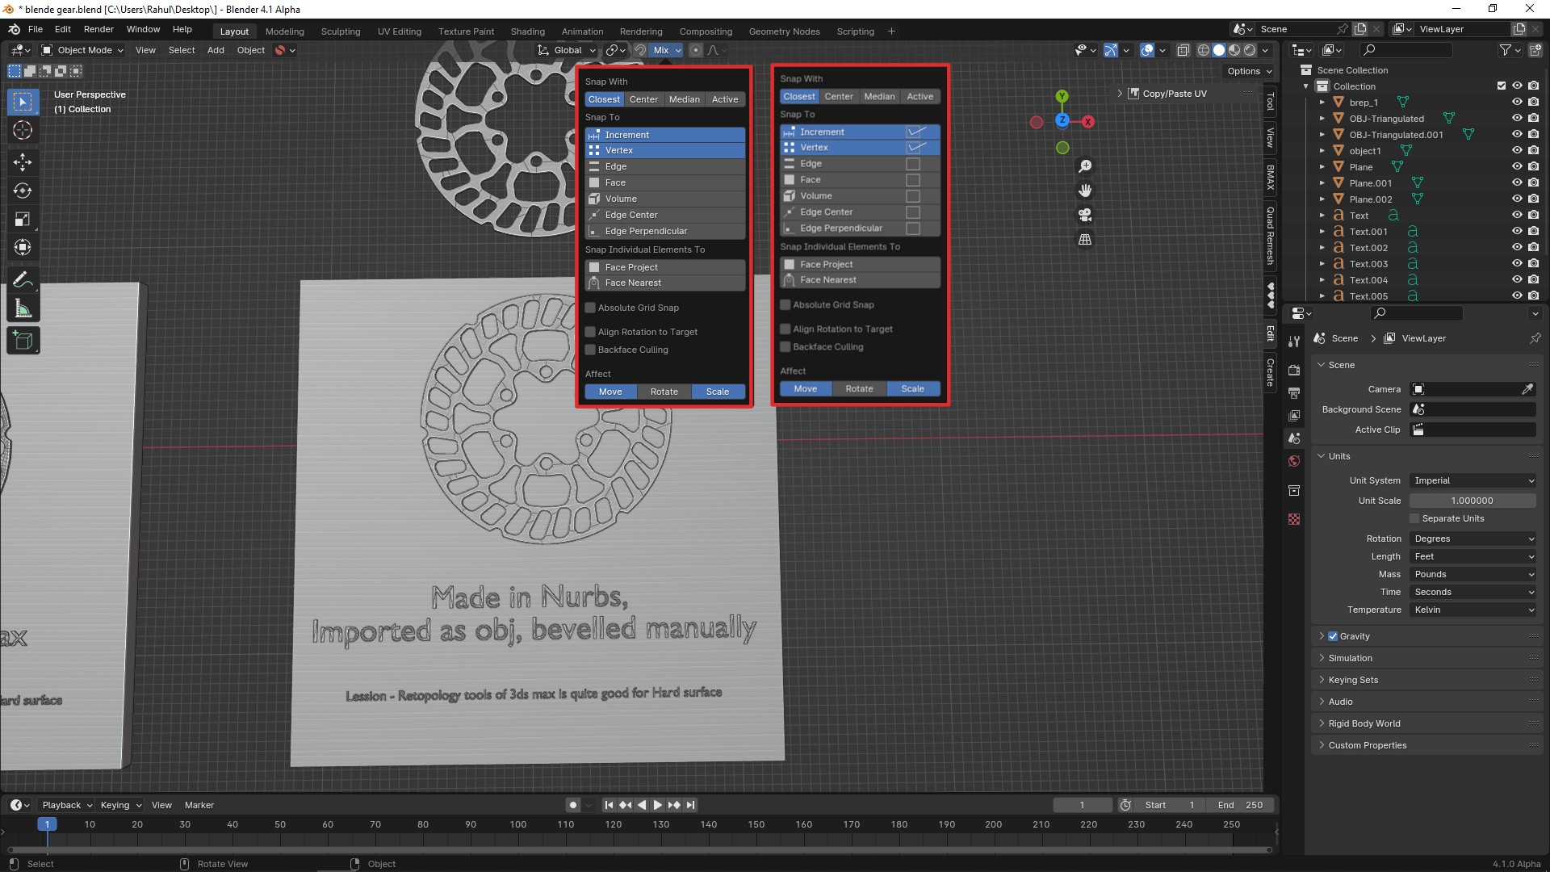This screenshot has width=1550, height=872.
Task: Activate the Add Cube tool
Action: point(23,341)
